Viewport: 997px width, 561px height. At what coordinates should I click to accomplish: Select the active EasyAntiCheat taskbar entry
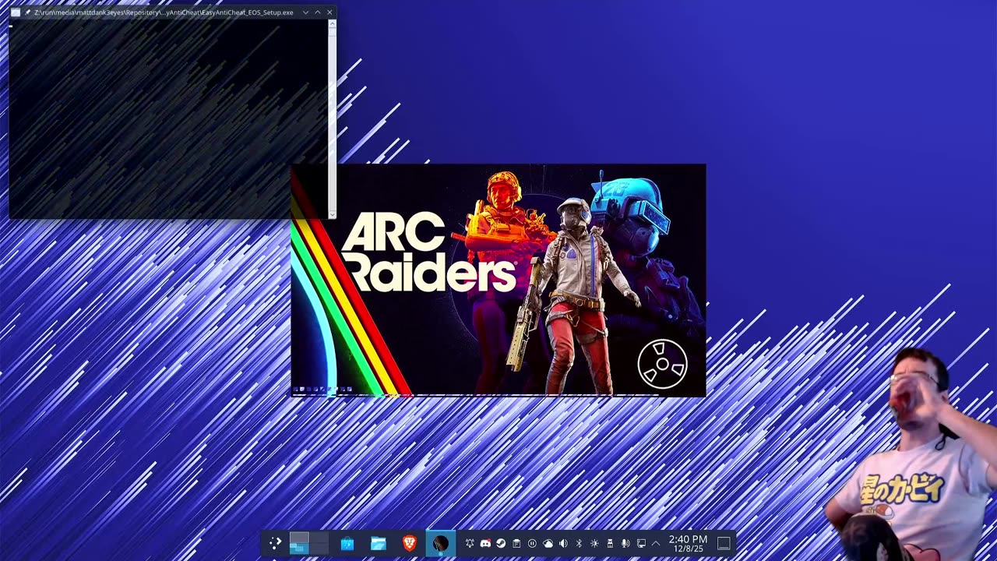[x=441, y=543]
